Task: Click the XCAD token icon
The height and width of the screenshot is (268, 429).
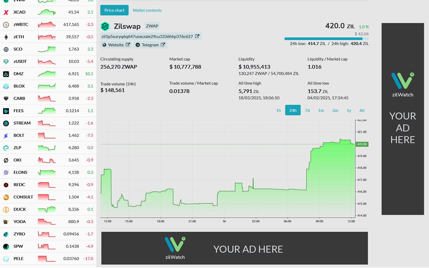Action: click(6, 12)
